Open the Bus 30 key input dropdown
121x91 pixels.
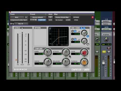pos(21,24)
